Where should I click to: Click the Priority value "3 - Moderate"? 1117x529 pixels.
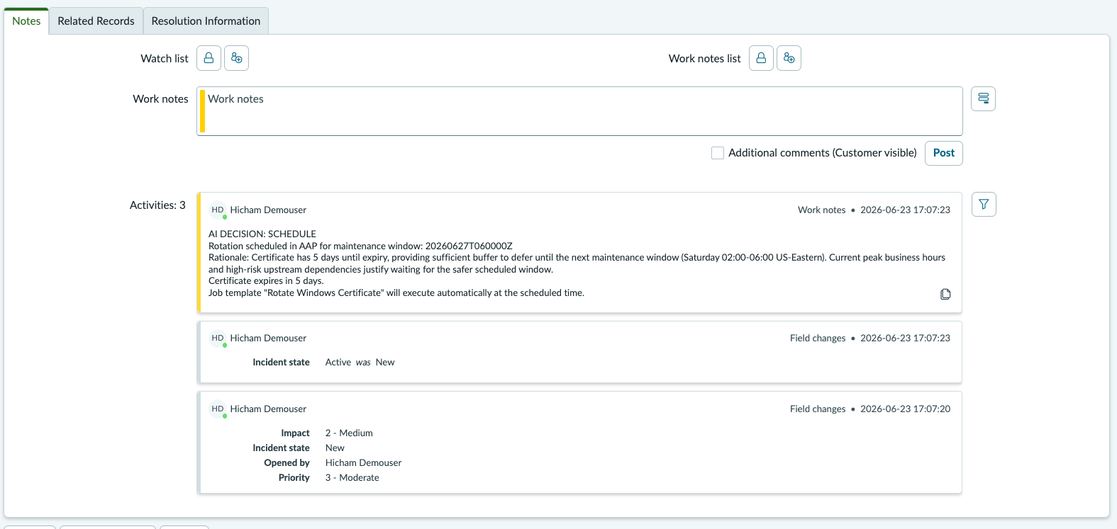[352, 477]
